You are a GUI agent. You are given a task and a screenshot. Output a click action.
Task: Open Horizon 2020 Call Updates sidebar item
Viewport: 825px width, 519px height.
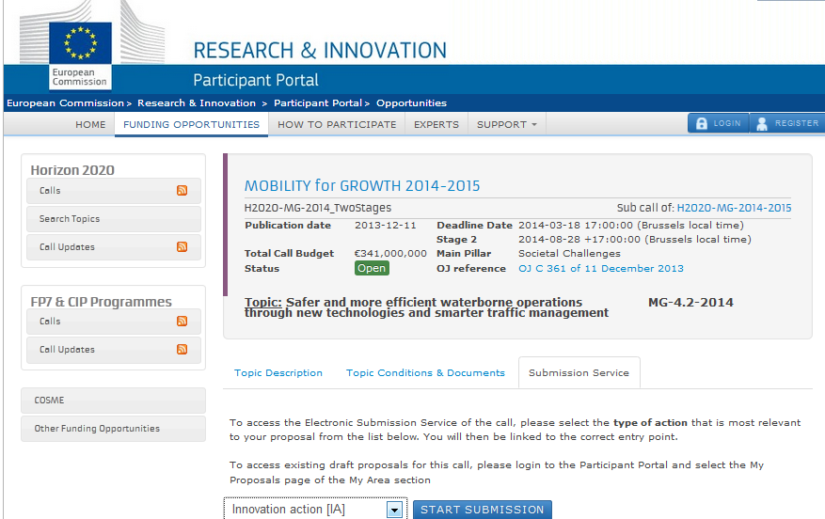pos(114,246)
